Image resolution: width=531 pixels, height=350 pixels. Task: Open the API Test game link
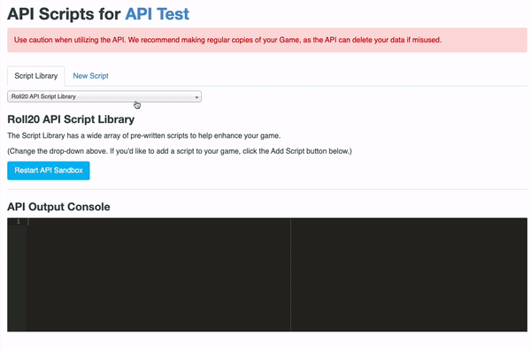click(x=158, y=14)
